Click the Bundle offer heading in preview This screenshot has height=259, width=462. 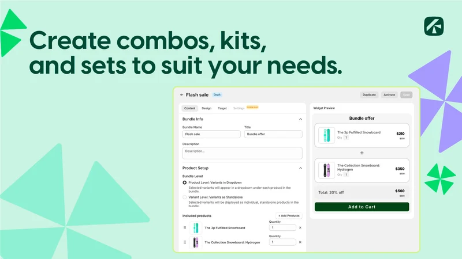(x=362, y=119)
